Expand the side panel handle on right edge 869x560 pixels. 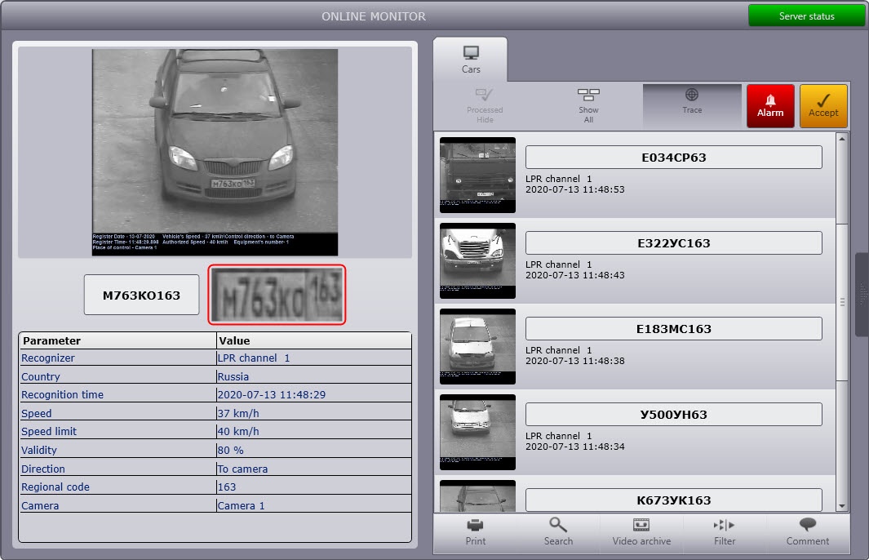tap(862, 295)
